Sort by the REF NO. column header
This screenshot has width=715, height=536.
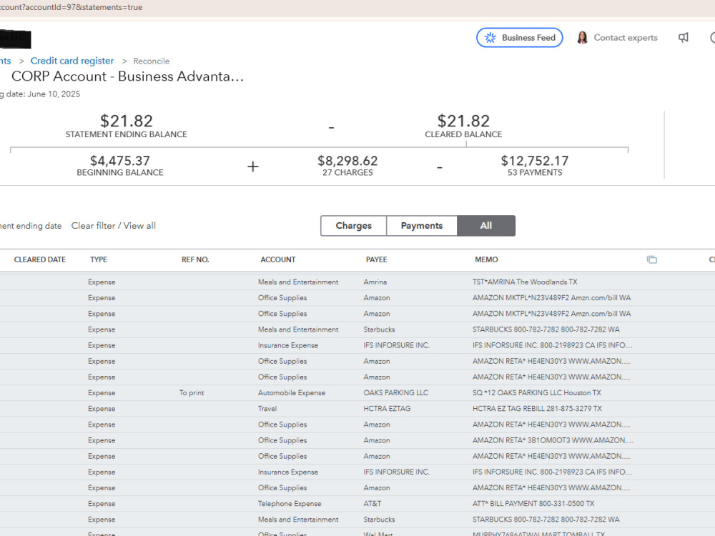pos(195,260)
